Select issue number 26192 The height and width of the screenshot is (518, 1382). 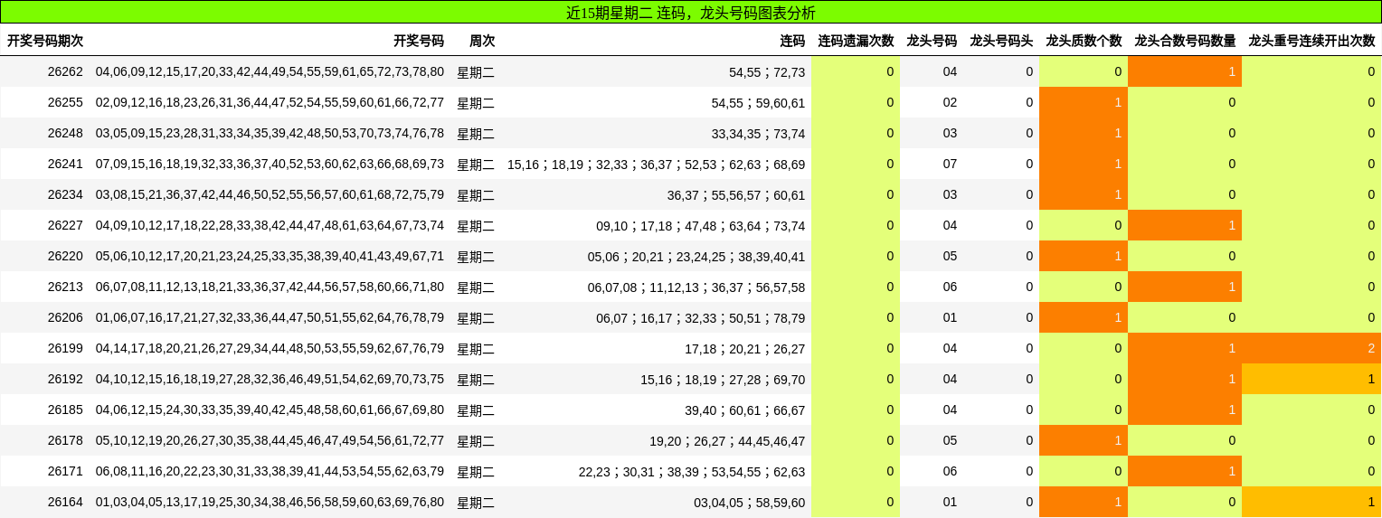coord(65,379)
